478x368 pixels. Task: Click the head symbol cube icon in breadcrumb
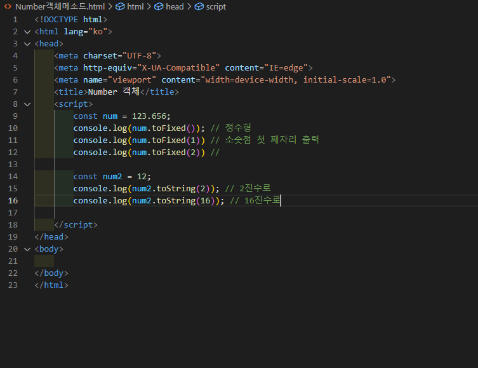(x=159, y=6)
